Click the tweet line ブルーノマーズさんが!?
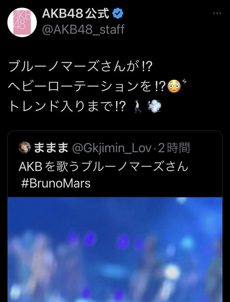This screenshot has height=302, width=230. (80, 67)
